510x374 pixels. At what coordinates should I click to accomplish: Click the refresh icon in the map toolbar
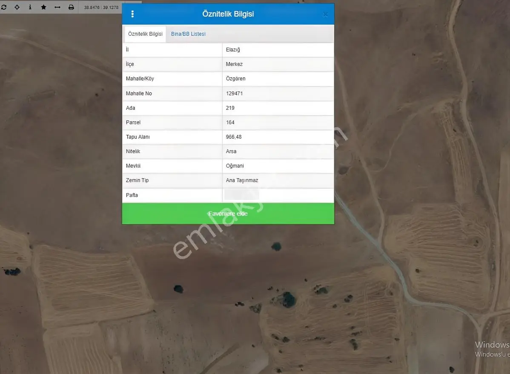3,7
